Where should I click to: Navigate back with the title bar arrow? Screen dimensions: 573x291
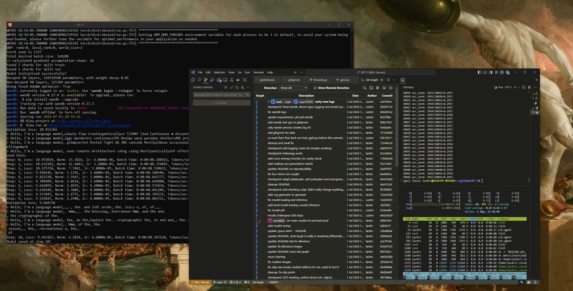pyautogui.click(x=296, y=72)
